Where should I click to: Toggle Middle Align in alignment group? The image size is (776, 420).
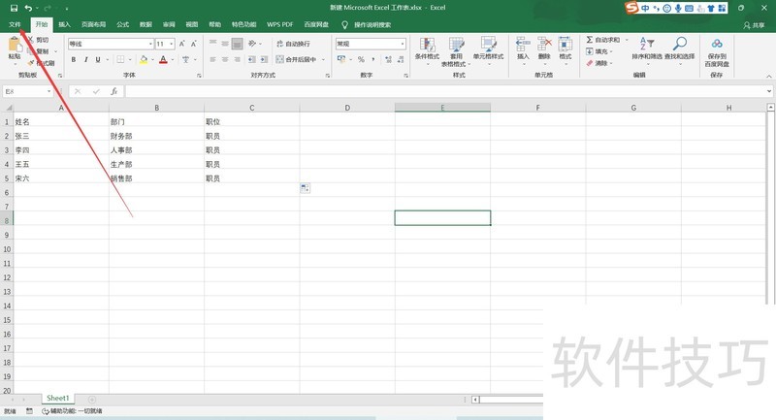click(x=225, y=44)
